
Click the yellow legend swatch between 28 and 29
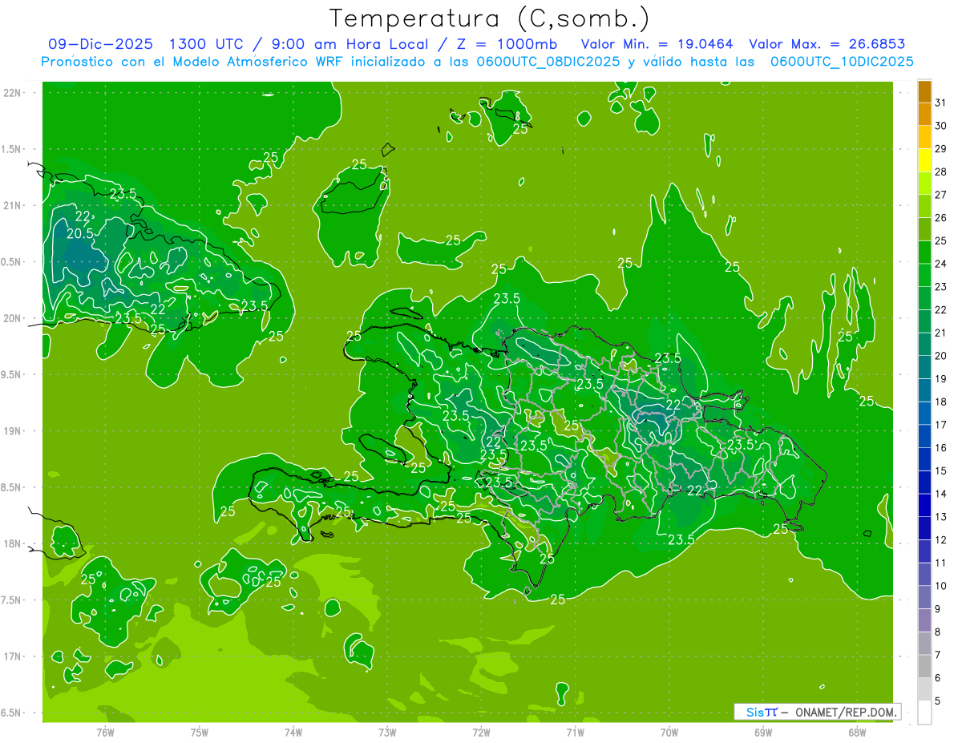(x=924, y=160)
